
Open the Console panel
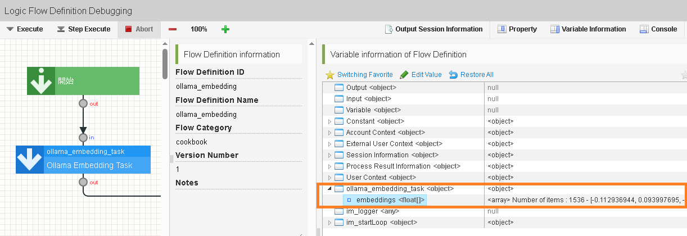click(x=658, y=29)
